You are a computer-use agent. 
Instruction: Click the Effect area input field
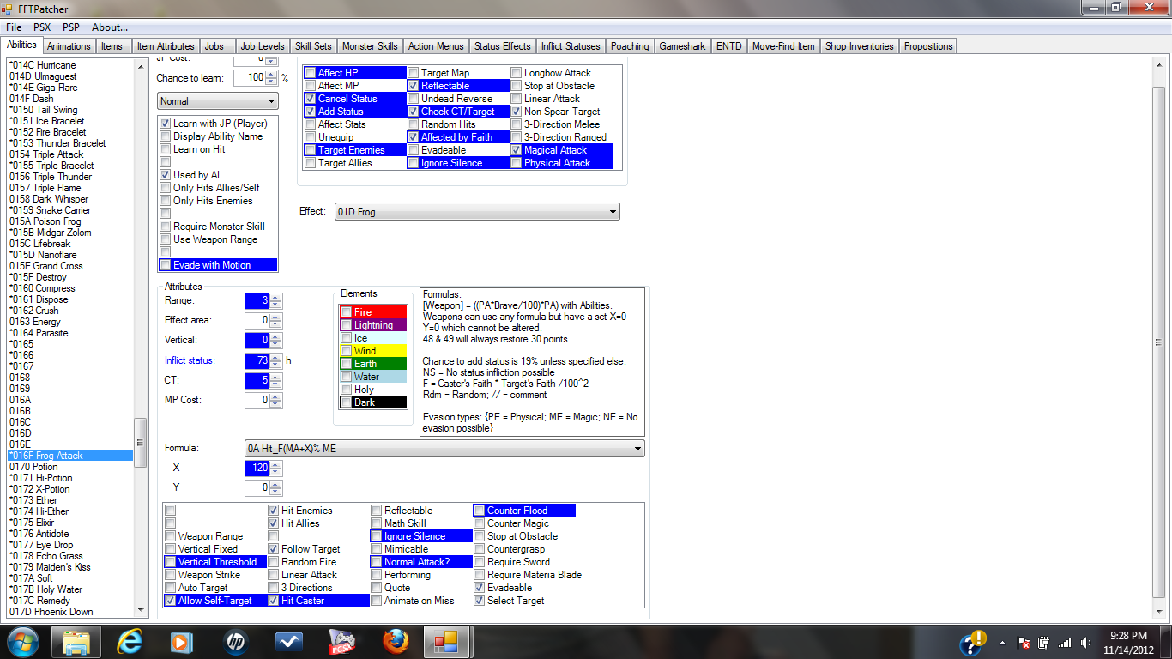point(257,320)
